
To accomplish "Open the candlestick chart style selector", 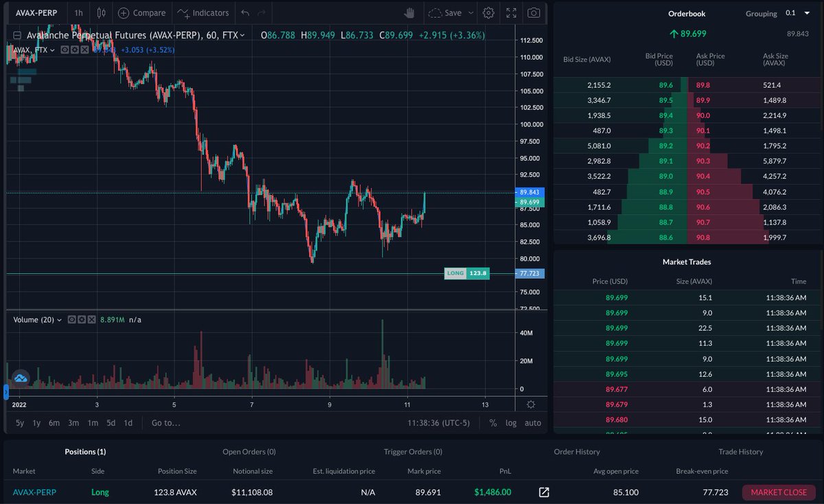I will click(102, 12).
